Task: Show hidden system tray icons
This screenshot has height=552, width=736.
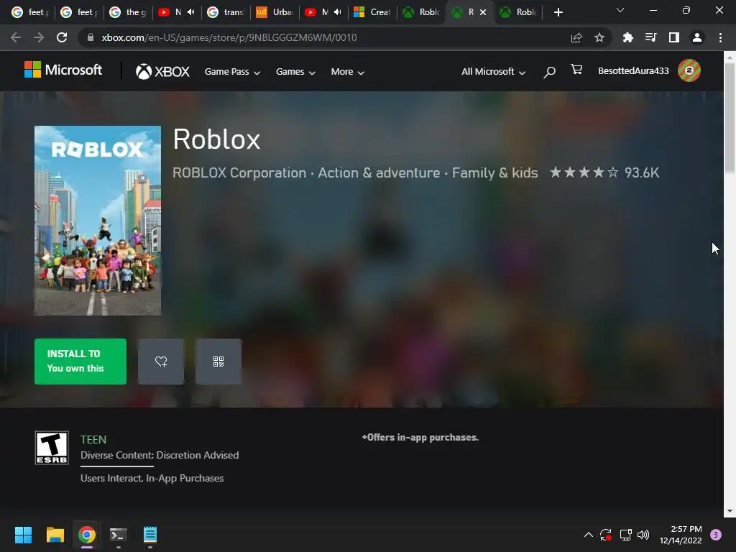Action: pyautogui.click(x=588, y=535)
